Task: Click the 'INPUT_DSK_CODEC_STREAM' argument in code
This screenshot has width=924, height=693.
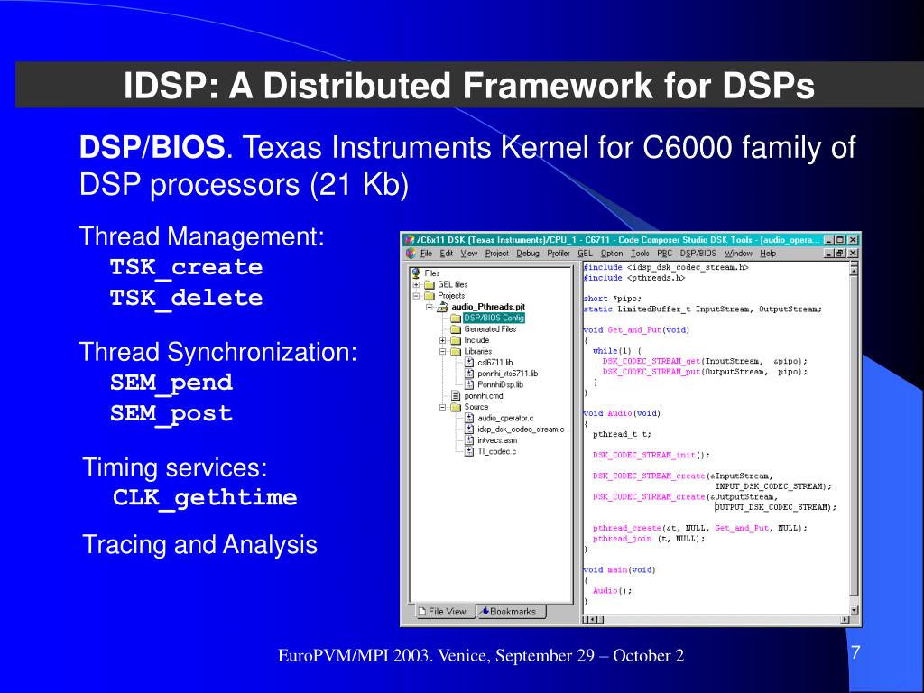Action: 770,486
